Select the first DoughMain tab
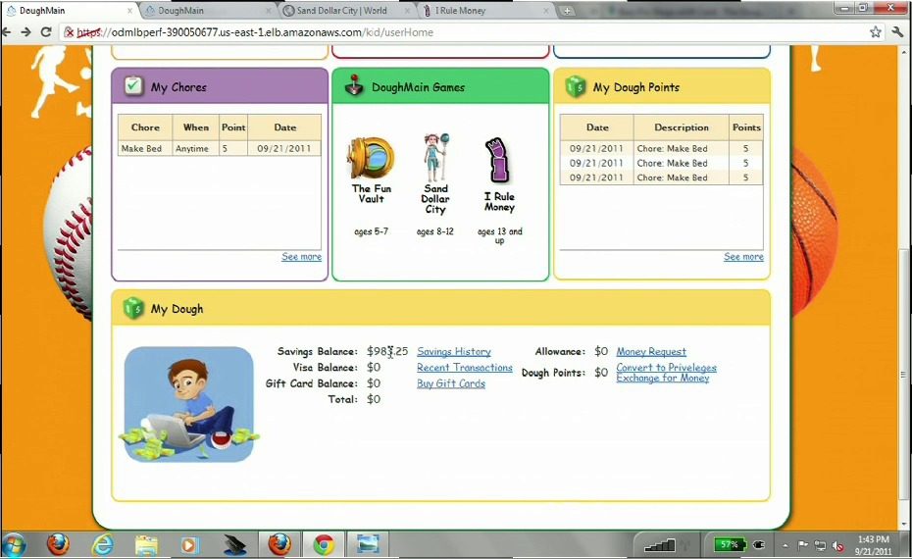 [68, 11]
